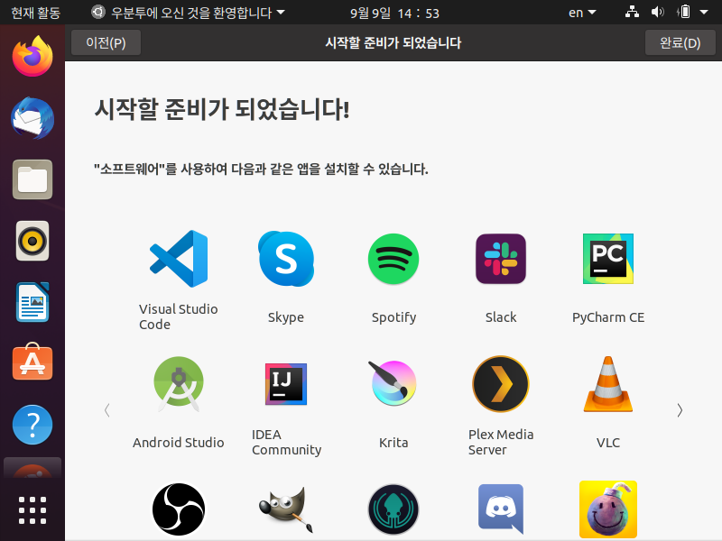
Task: Click the IDEA Community label
Action: (286, 442)
